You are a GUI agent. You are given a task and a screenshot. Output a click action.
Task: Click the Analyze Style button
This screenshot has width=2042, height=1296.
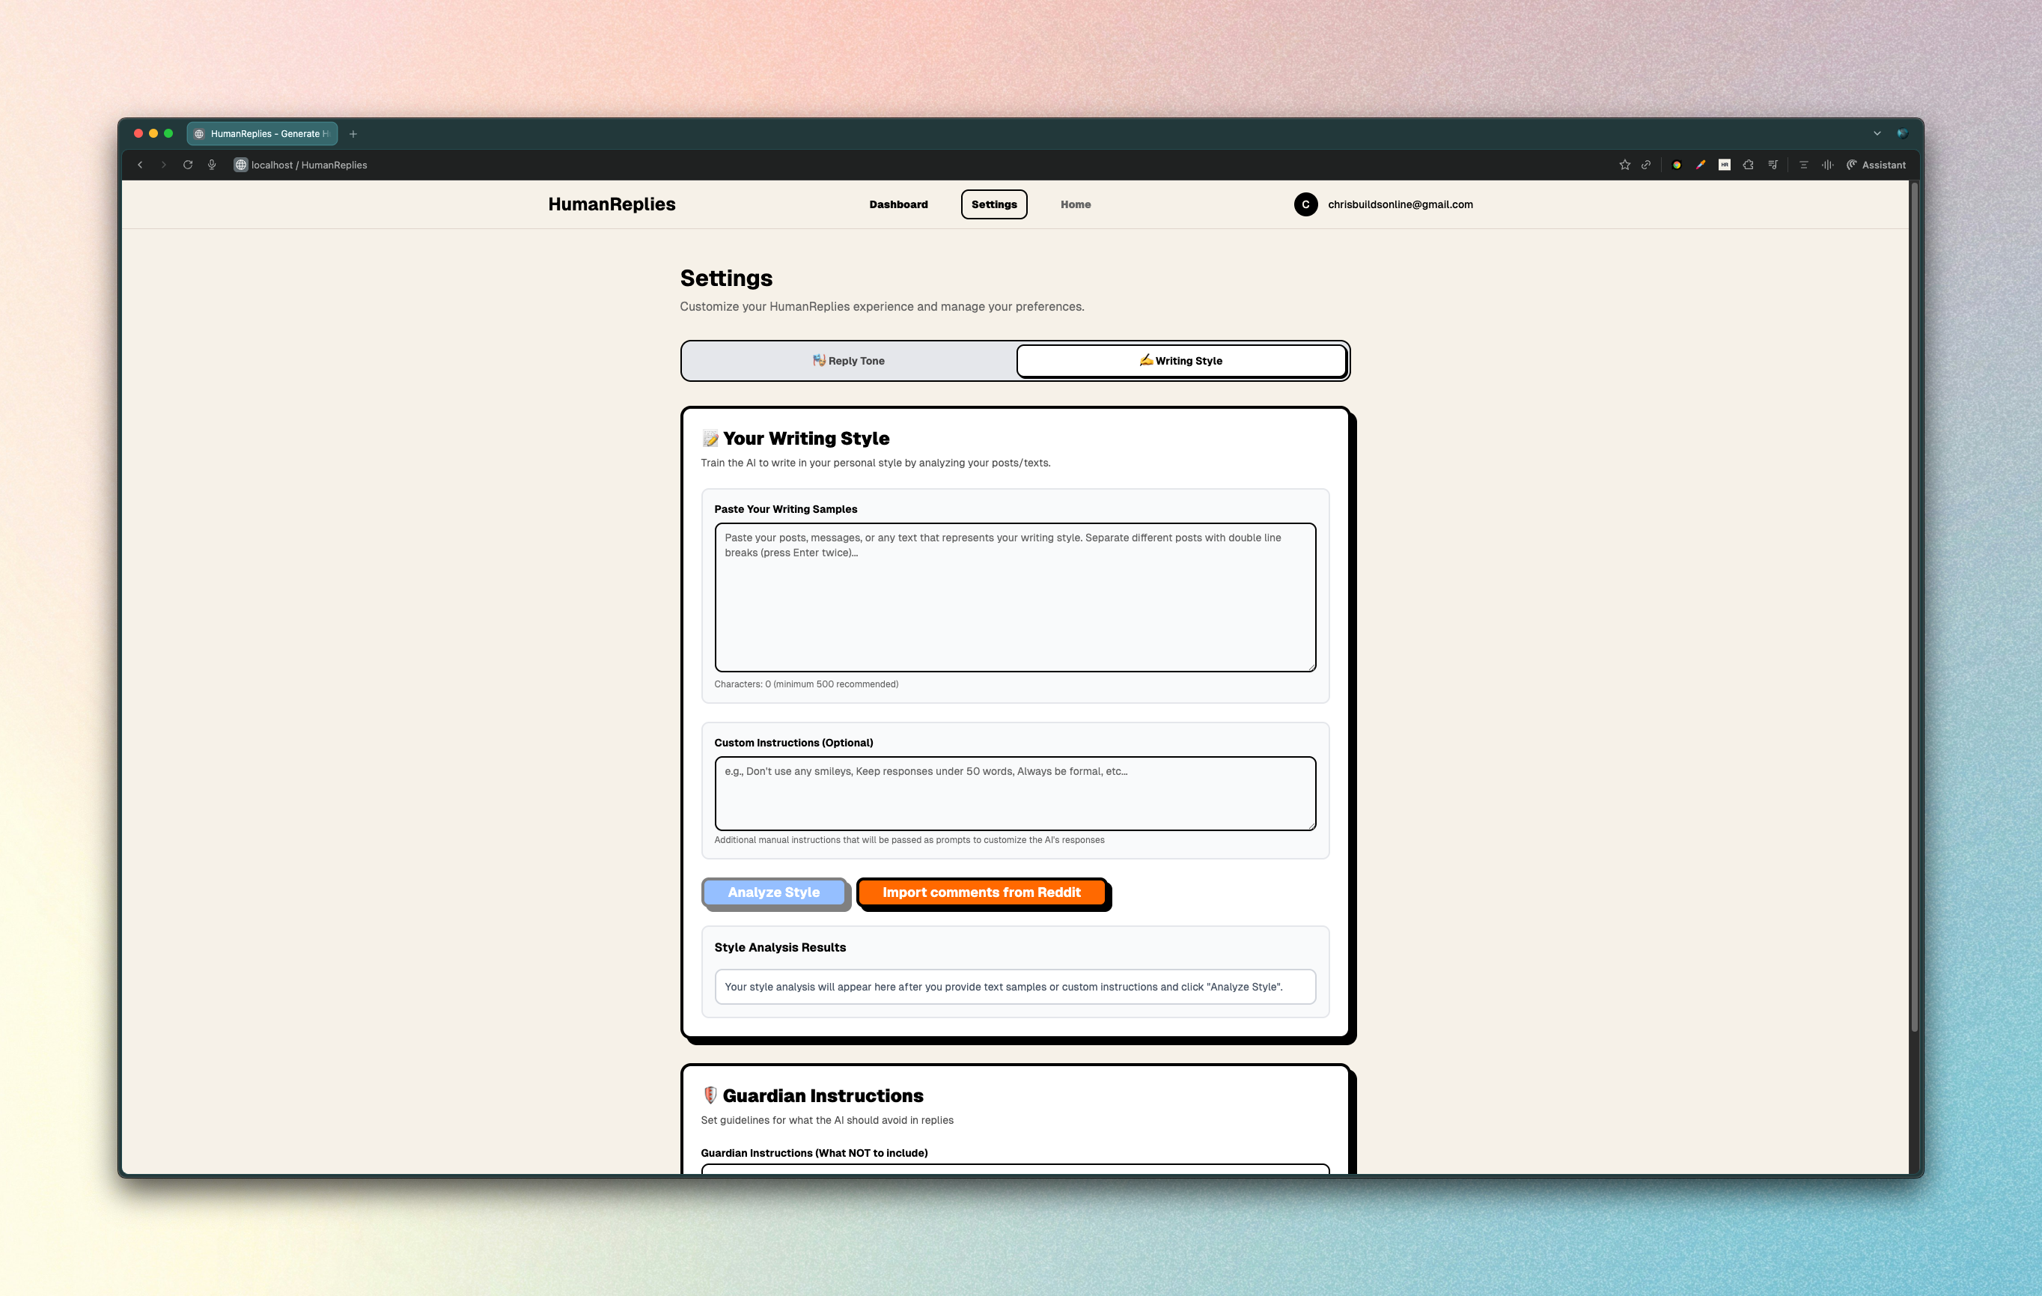[773, 892]
